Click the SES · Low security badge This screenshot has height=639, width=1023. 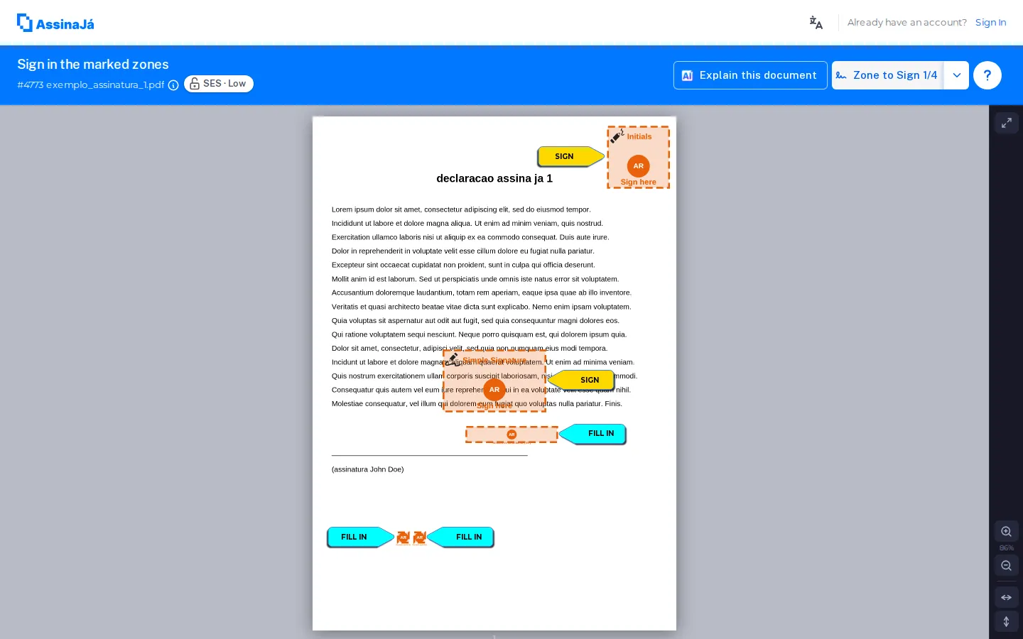[219, 84]
